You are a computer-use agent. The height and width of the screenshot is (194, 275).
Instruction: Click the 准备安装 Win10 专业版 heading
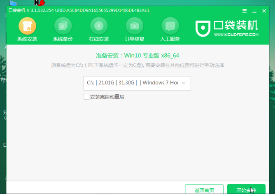pos(137,56)
